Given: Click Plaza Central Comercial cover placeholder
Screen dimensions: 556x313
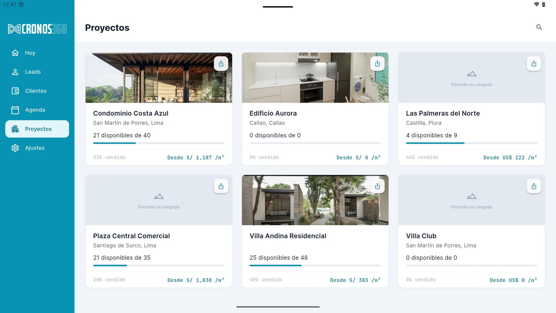Looking at the screenshot, I should tap(159, 200).
